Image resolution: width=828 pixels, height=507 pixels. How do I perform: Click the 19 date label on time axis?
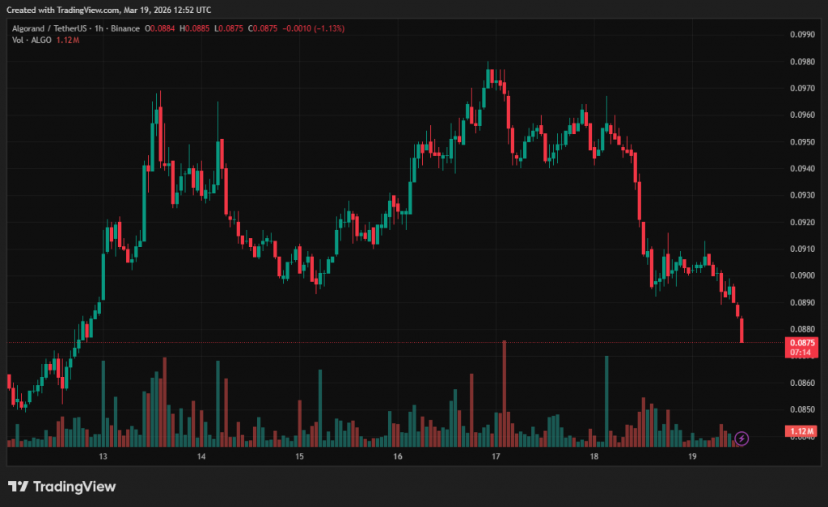click(692, 457)
